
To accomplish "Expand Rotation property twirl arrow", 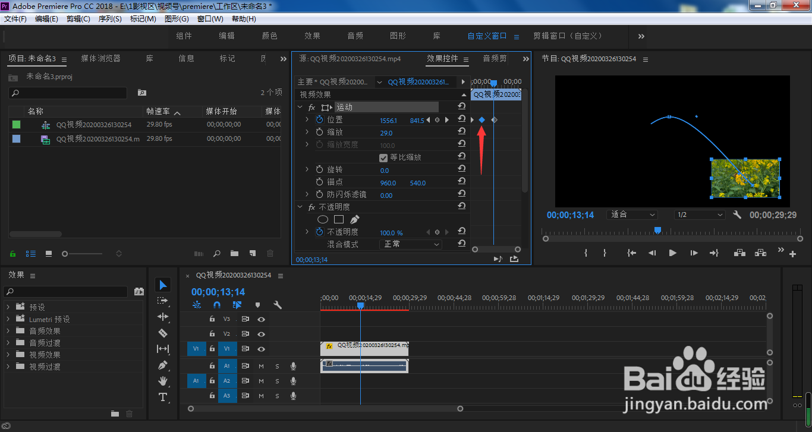I will tap(307, 170).
